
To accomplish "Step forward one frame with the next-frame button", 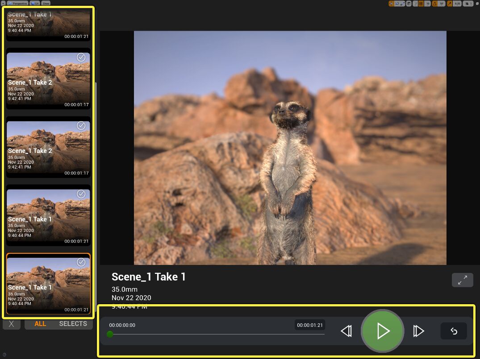I will pos(418,331).
